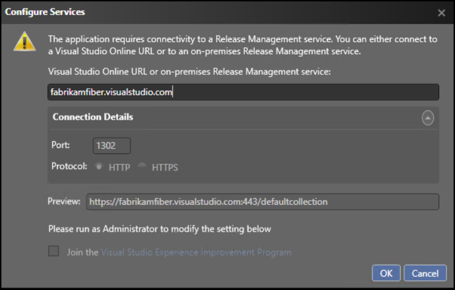Click the yellow warning triangle icon

click(x=25, y=42)
